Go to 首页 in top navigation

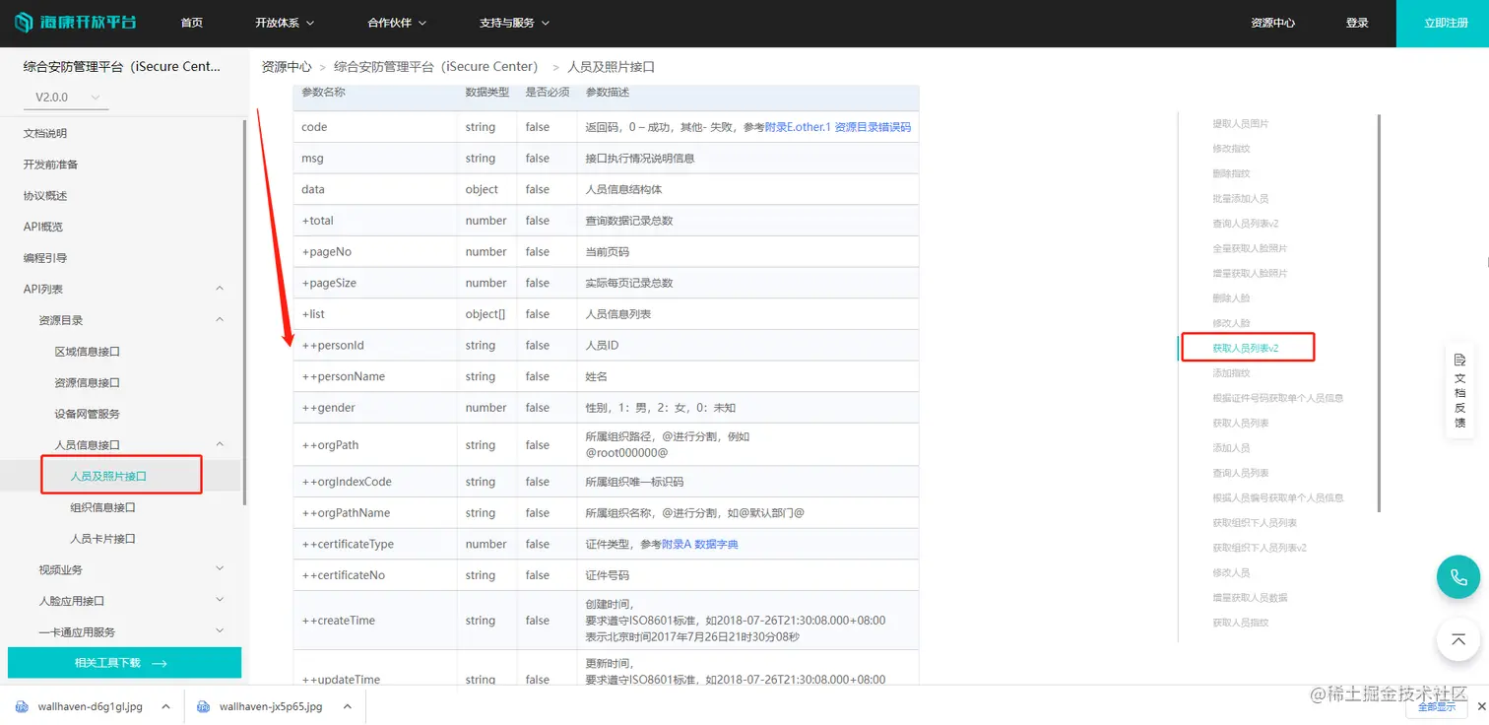click(192, 23)
